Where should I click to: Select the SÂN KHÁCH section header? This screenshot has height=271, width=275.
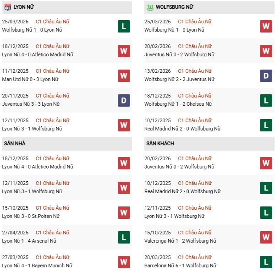(x=161, y=144)
